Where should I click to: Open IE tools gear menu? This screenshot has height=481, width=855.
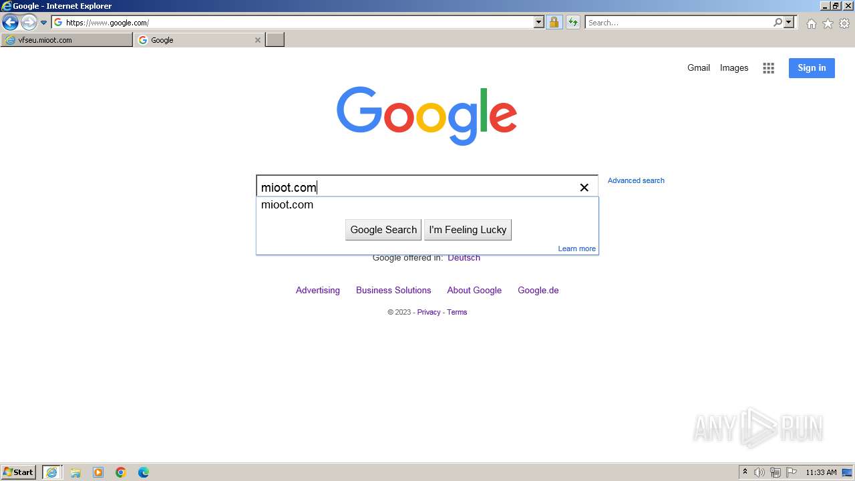(844, 23)
